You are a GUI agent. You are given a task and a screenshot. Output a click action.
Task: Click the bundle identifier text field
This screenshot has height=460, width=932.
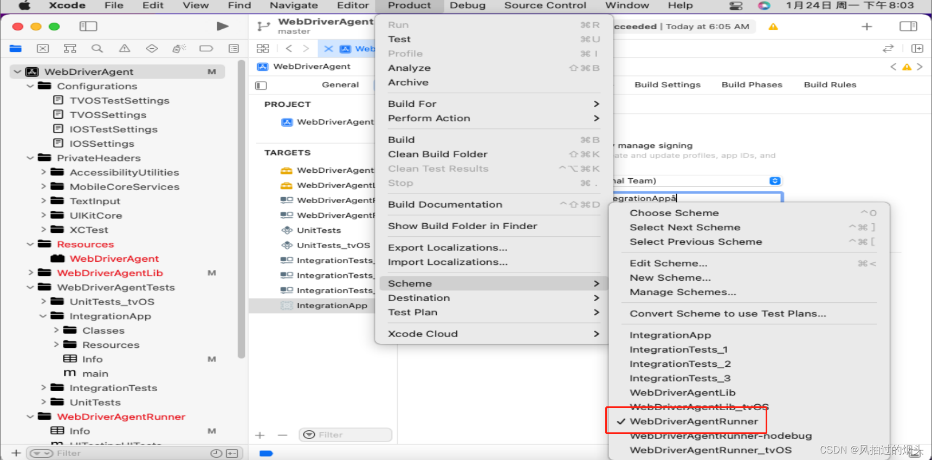[698, 198]
